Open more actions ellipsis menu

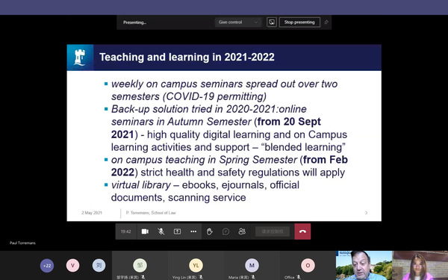[193, 231]
